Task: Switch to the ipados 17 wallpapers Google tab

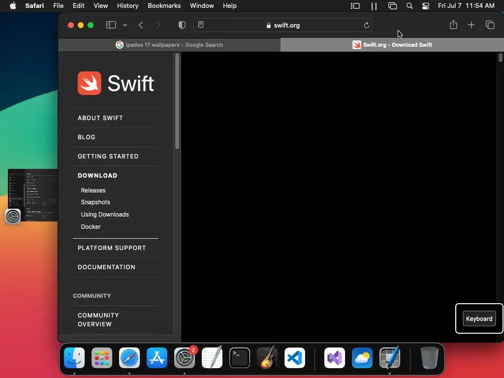Action: click(169, 45)
